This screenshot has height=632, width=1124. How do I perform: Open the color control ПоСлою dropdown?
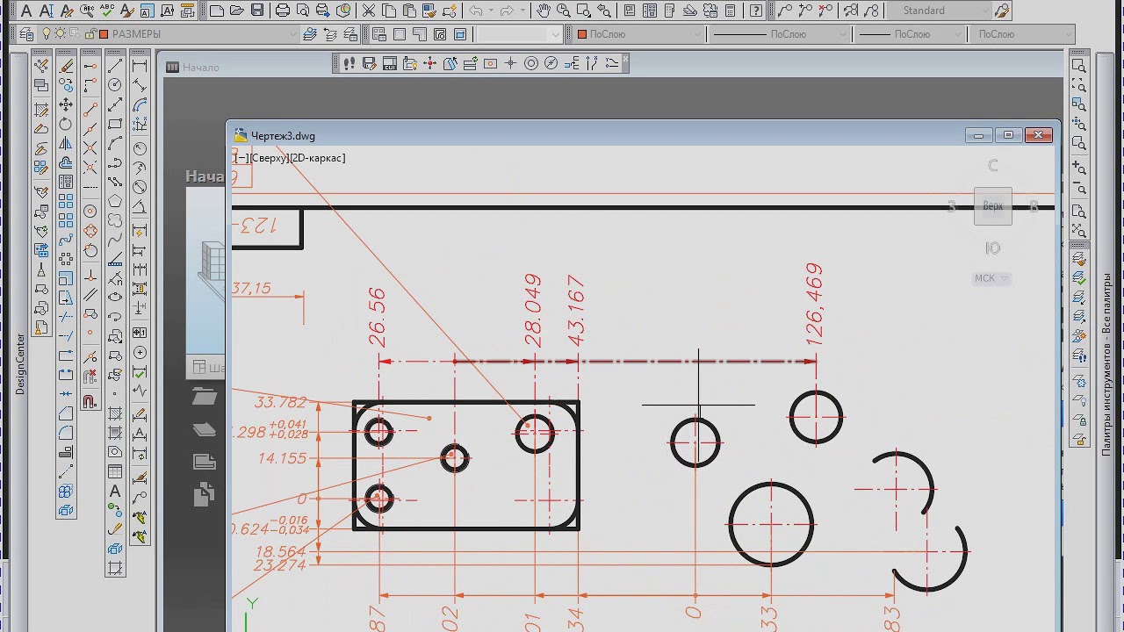639,34
